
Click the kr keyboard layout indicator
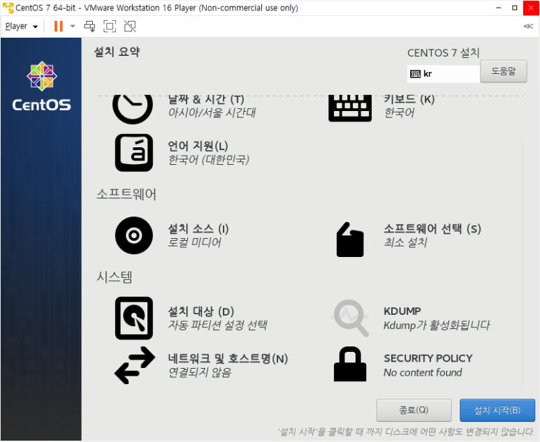tap(444, 74)
